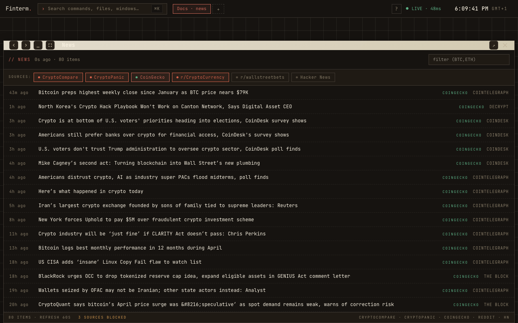The width and height of the screenshot is (518, 323).
Task: Click the 43m ago timestamp
Action: pos(19,93)
